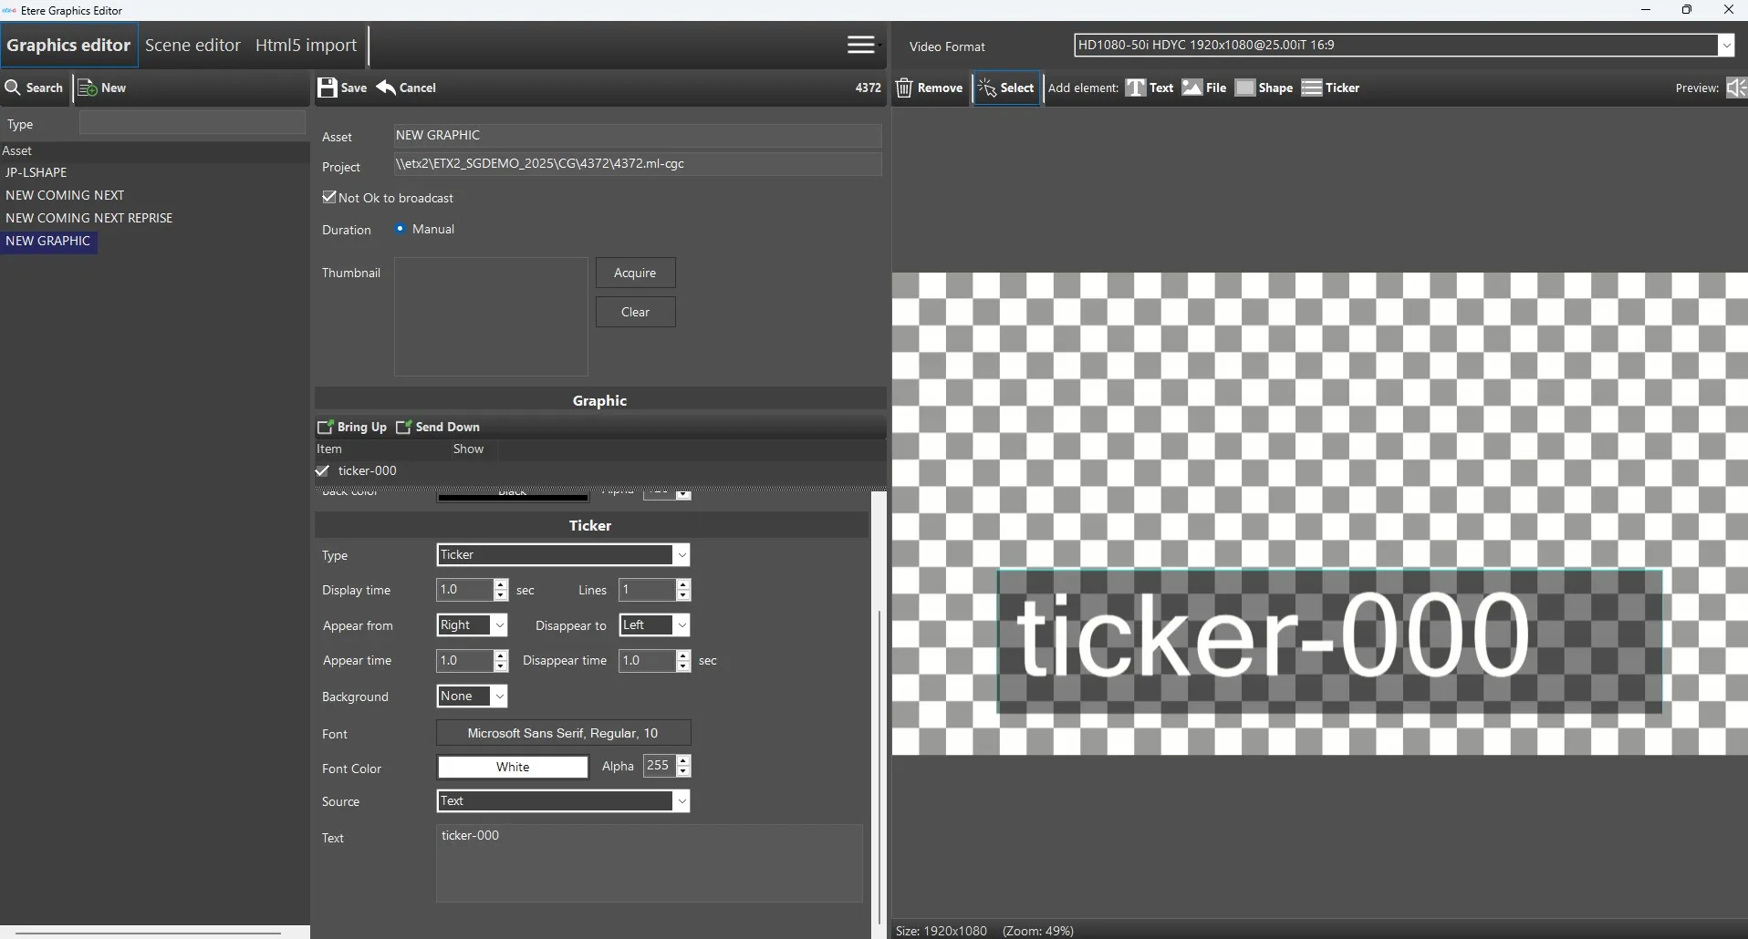Open the Html5 import tab

[x=306, y=45]
